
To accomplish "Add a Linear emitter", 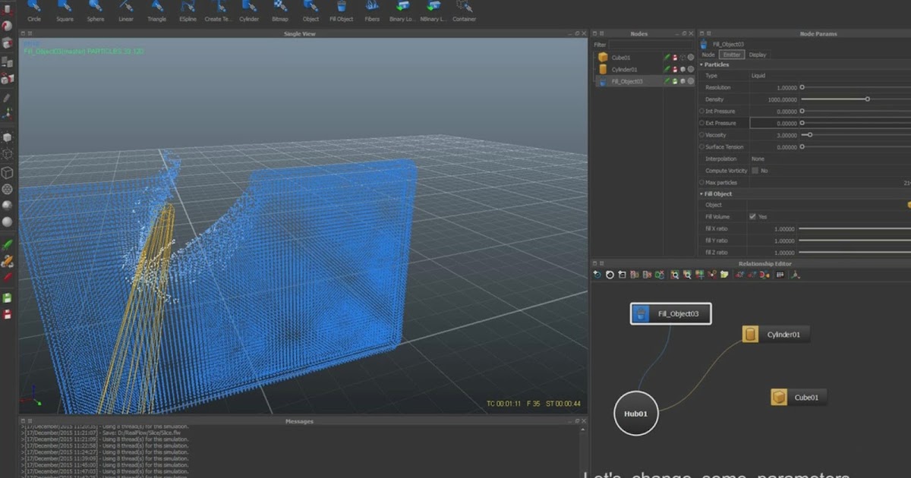I will tap(126, 11).
